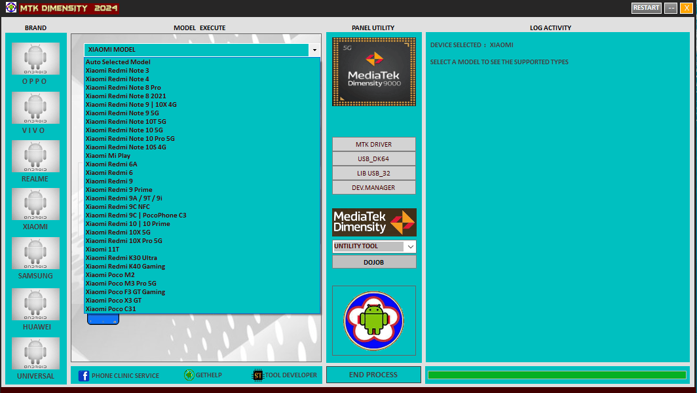Select Xiaomi Redmi Note 10 Pro 5G

click(202, 138)
